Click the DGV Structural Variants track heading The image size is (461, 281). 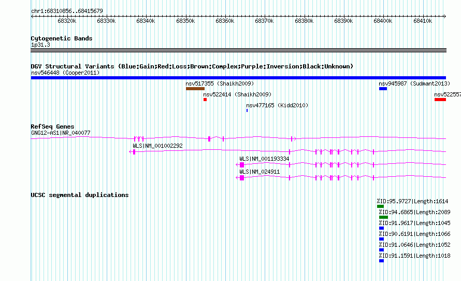tap(192, 66)
